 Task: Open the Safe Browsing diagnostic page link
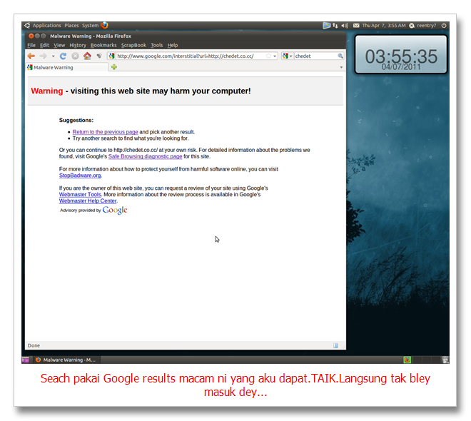point(145,156)
